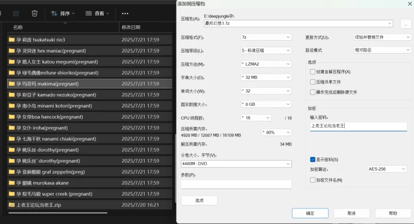414x224 pixels.
Task: Select folder icon of kamado nezuko(pregnant) row
Action: click(x=11, y=95)
